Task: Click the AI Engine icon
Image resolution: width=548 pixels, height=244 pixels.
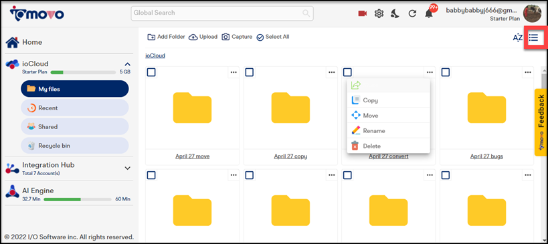Action: (x=12, y=192)
